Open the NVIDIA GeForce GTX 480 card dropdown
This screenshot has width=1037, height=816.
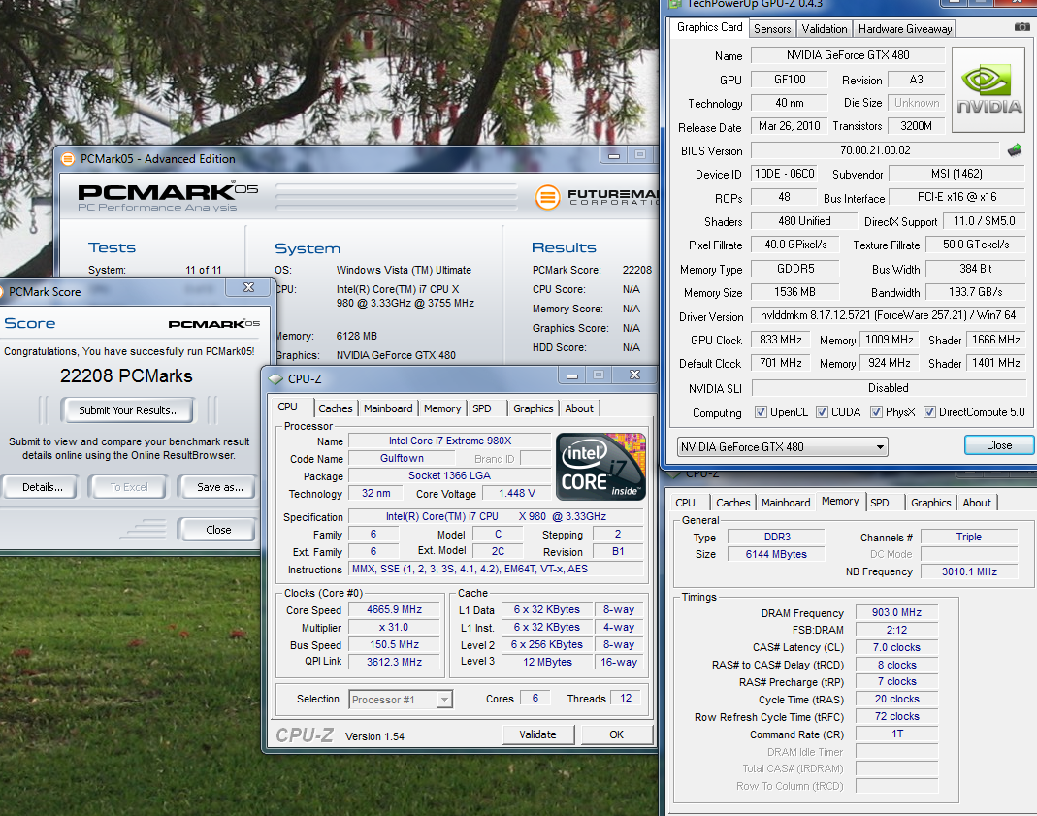782,447
